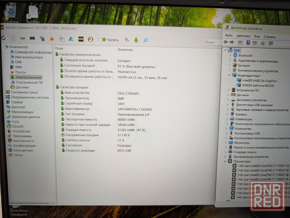Open Вид menu in Диспетчер устройств
Image resolution: width=290 pixels, height=218 pixels.
point(257,36)
